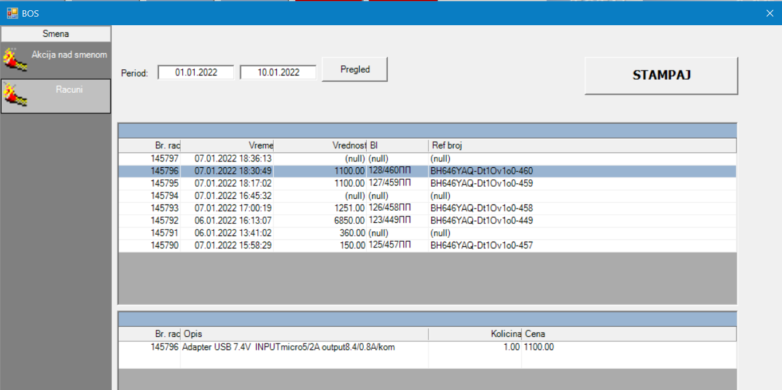782x390 pixels.
Task: Select receipt row 145793 valued 1251.00
Action: pyautogui.click(x=286, y=208)
